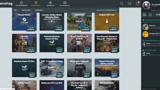Click the Witcher 3 price tag 8499

87,74
